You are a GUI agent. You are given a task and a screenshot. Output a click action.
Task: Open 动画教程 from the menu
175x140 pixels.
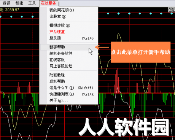coord(68,75)
